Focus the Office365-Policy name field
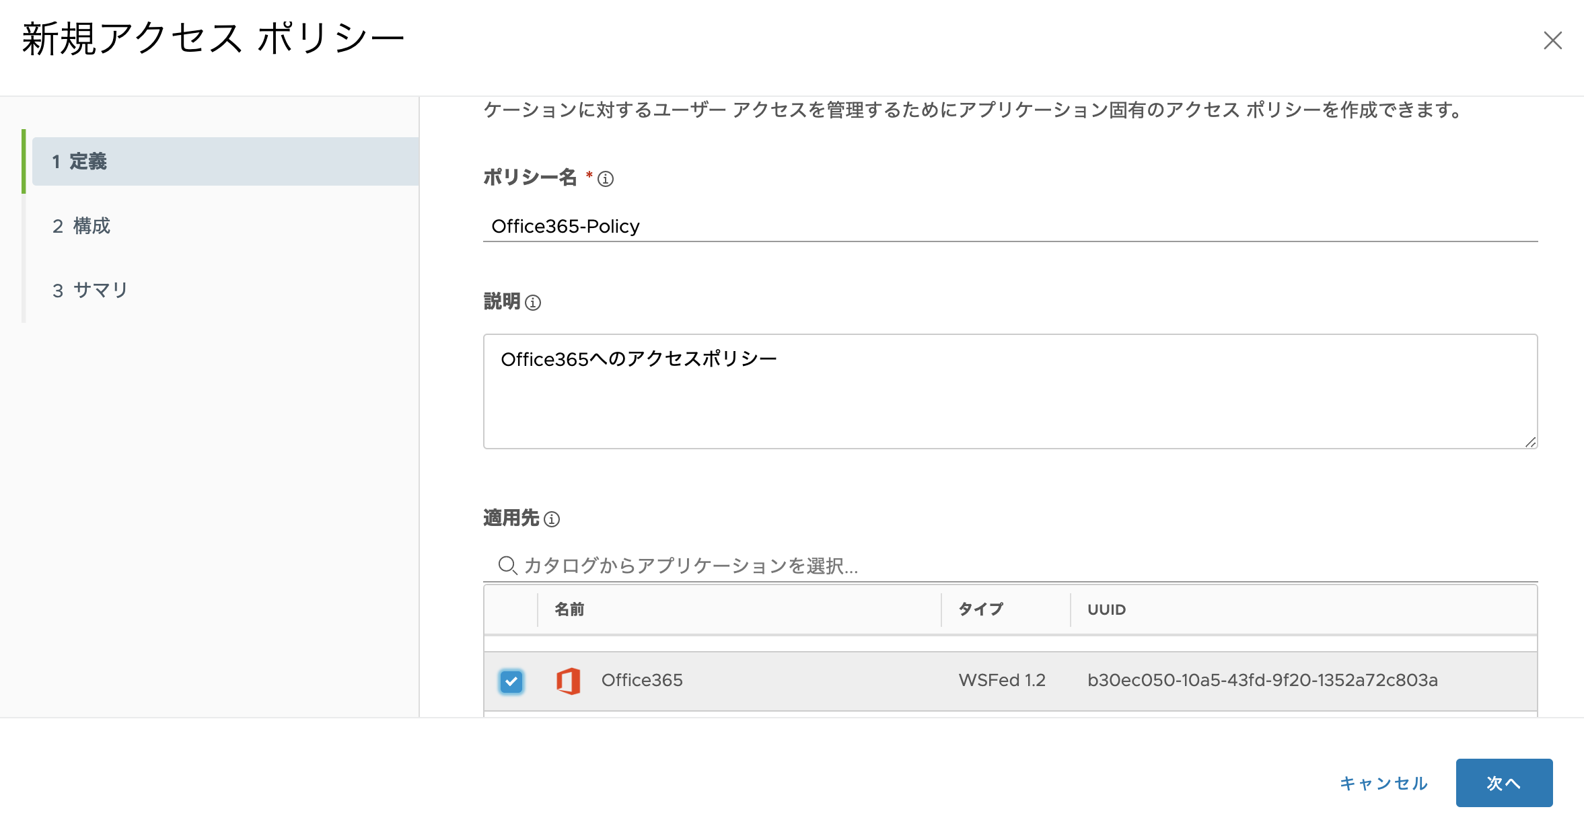Viewport: 1584px width, 830px height. [1010, 226]
